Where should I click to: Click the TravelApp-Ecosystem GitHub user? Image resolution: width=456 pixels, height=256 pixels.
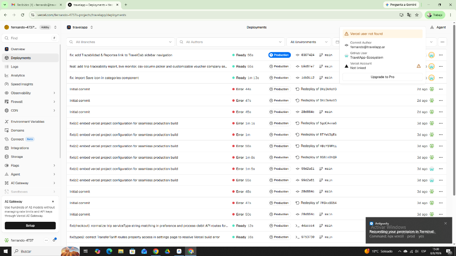(x=366, y=57)
